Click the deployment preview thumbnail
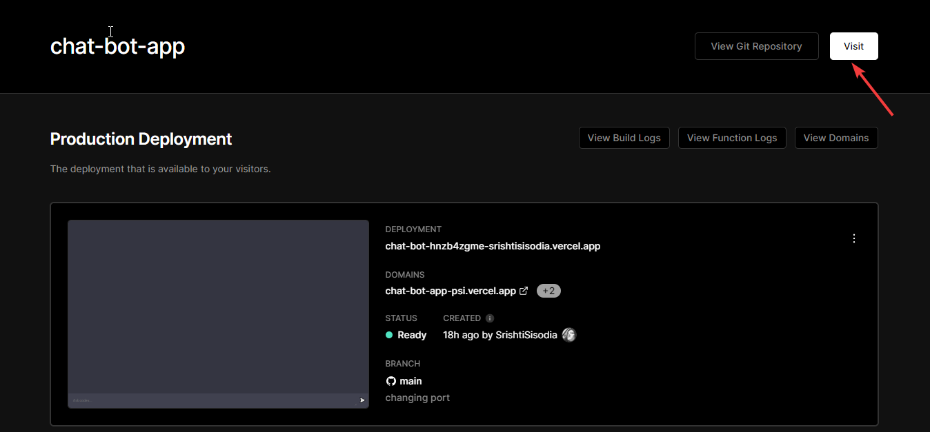Viewport: 930px width, 432px height. click(218, 314)
